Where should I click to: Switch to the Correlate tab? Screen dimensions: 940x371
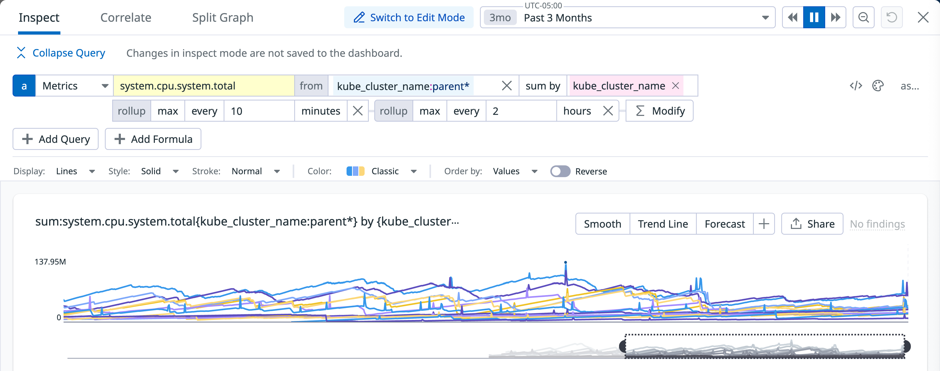tap(126, 17)
